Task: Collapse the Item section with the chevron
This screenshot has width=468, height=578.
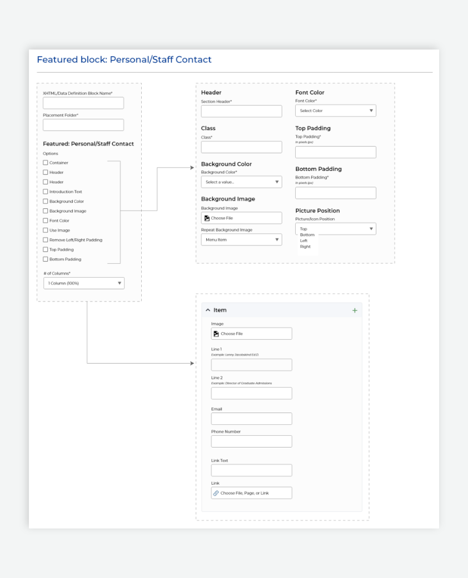Action: [x=208, y=310]
